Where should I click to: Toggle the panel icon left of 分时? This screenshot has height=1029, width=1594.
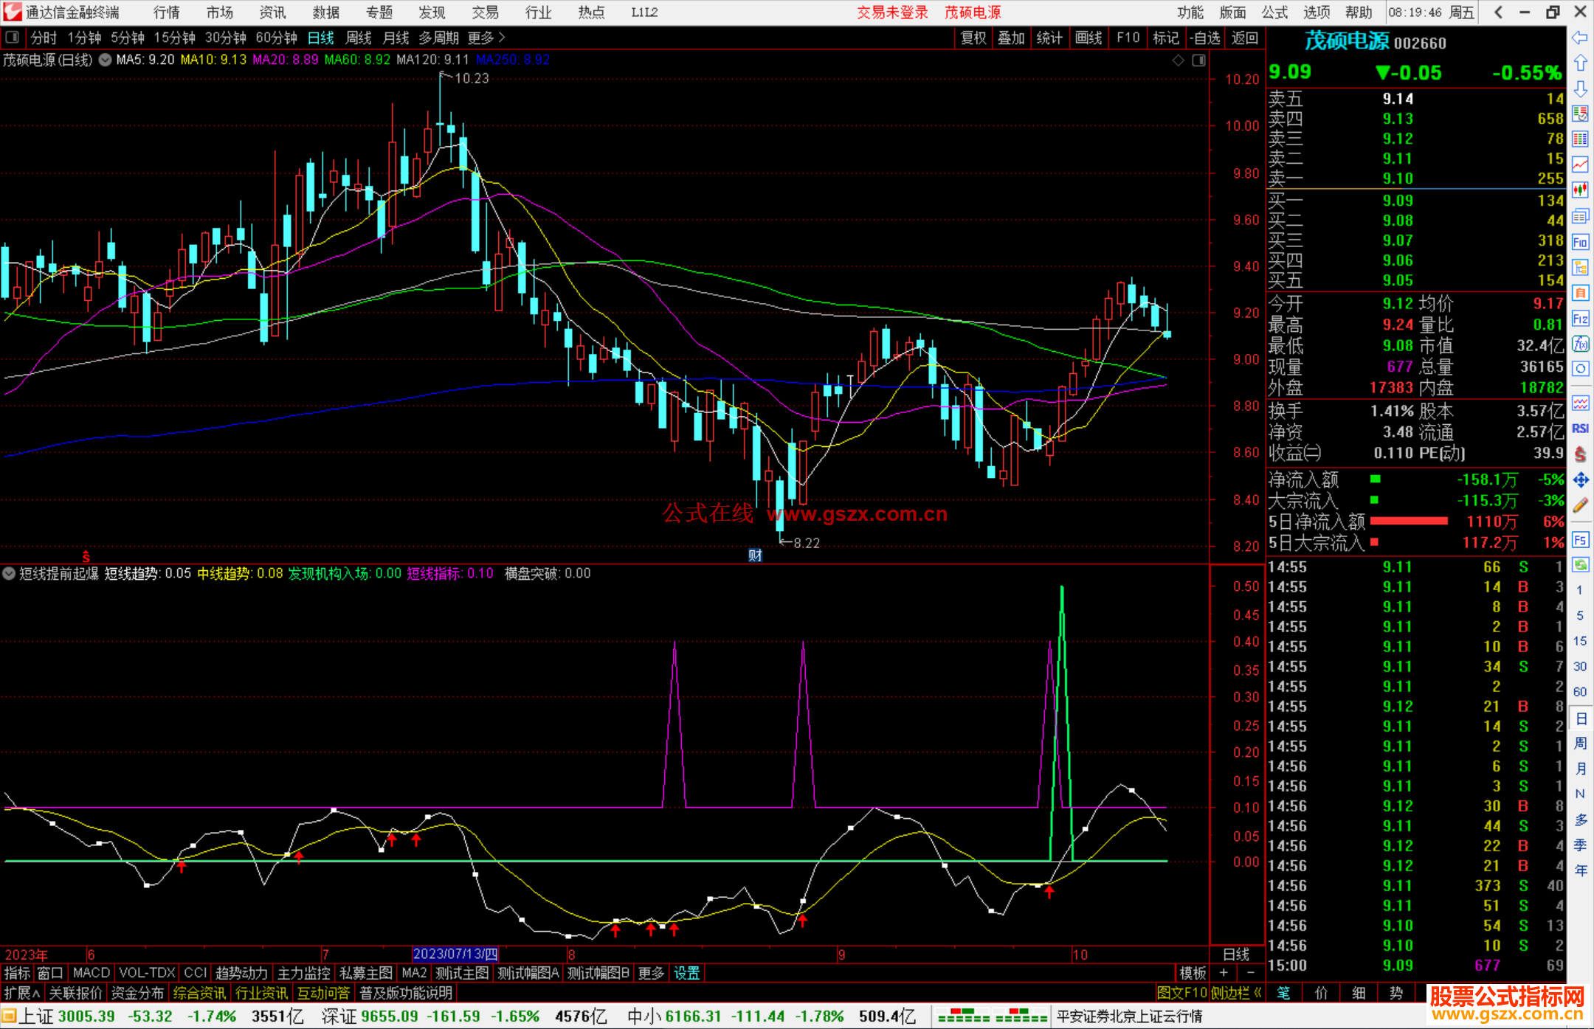13,38
